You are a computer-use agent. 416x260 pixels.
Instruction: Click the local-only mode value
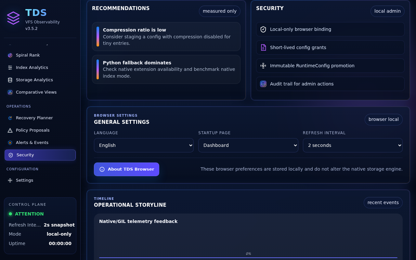(x=59, y=234)
